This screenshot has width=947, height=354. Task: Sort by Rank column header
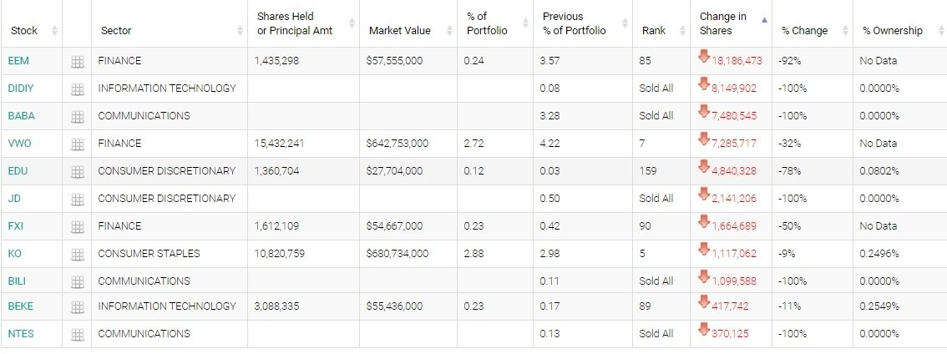point(654,31)
